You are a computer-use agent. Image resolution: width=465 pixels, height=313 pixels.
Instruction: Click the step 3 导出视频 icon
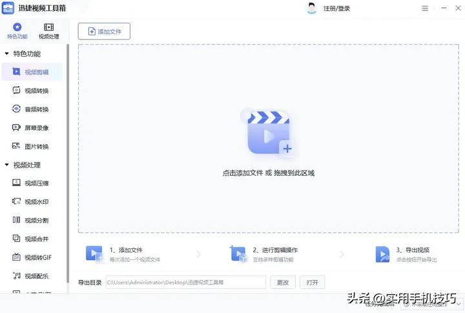(382, 254)
